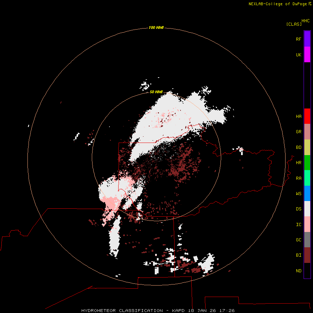The height and width of the screenshot is (313, 313).
Task: Click the DS legend label
Action: 298,209
